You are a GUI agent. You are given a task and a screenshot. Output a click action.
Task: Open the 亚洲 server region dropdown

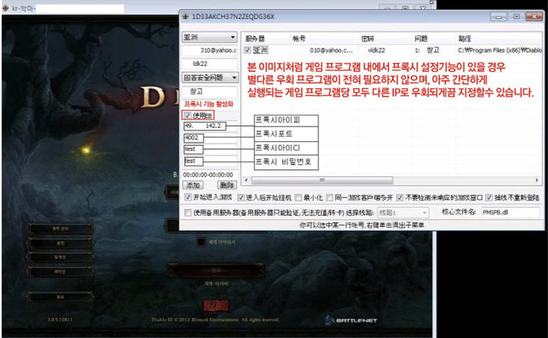pyautogui.click(x=209, y=37)
